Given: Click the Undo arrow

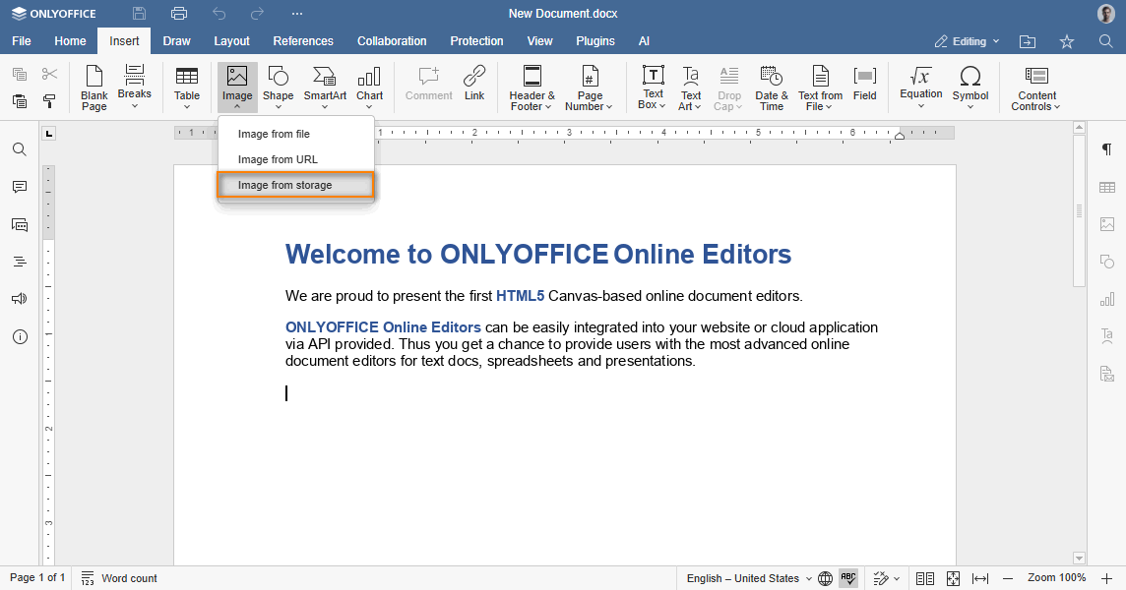Looking at the screenshot, I should tap(219, 14).
